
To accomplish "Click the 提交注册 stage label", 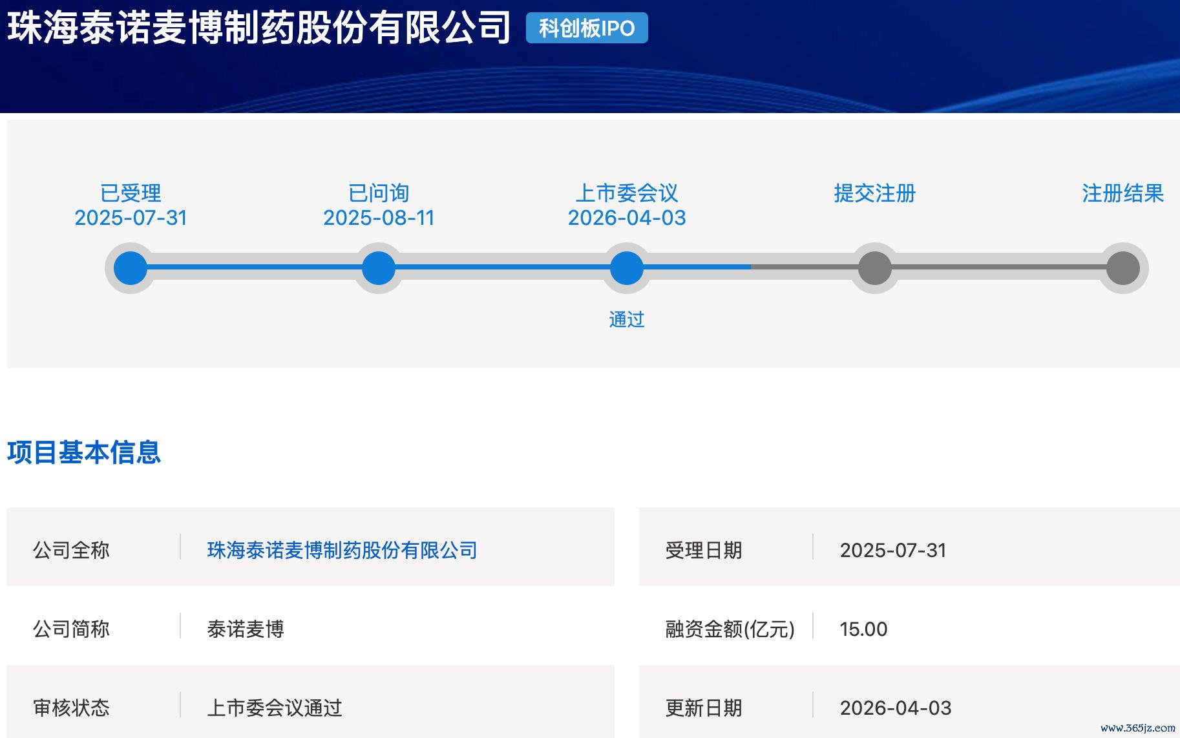I will tap(875, 193).
